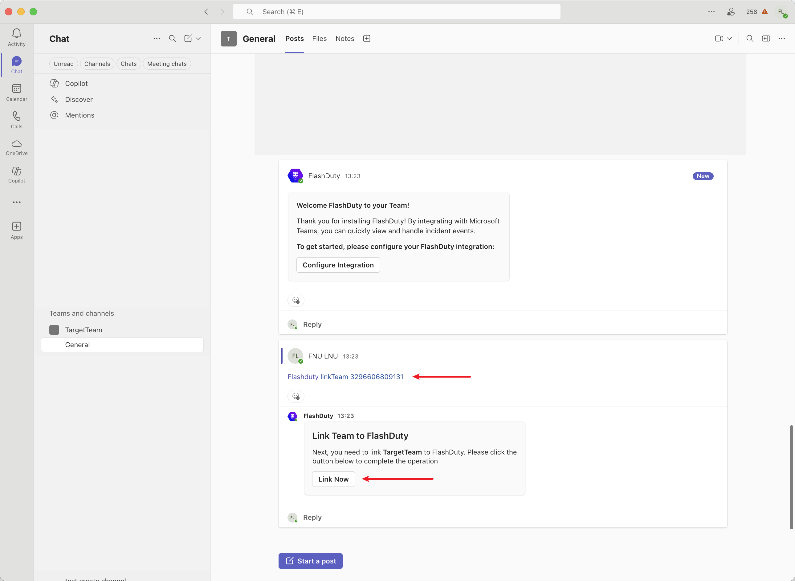This screenshot has width=795, height=581.
Task: Click the 258 notifications warning indicator
Action: click(757, 12)
